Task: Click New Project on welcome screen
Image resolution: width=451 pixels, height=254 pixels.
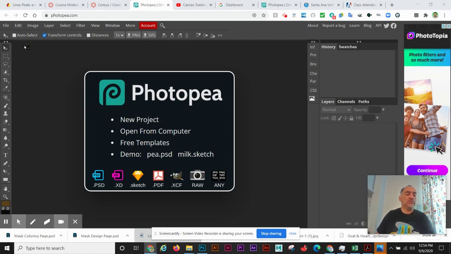Action: click(139, 120)
